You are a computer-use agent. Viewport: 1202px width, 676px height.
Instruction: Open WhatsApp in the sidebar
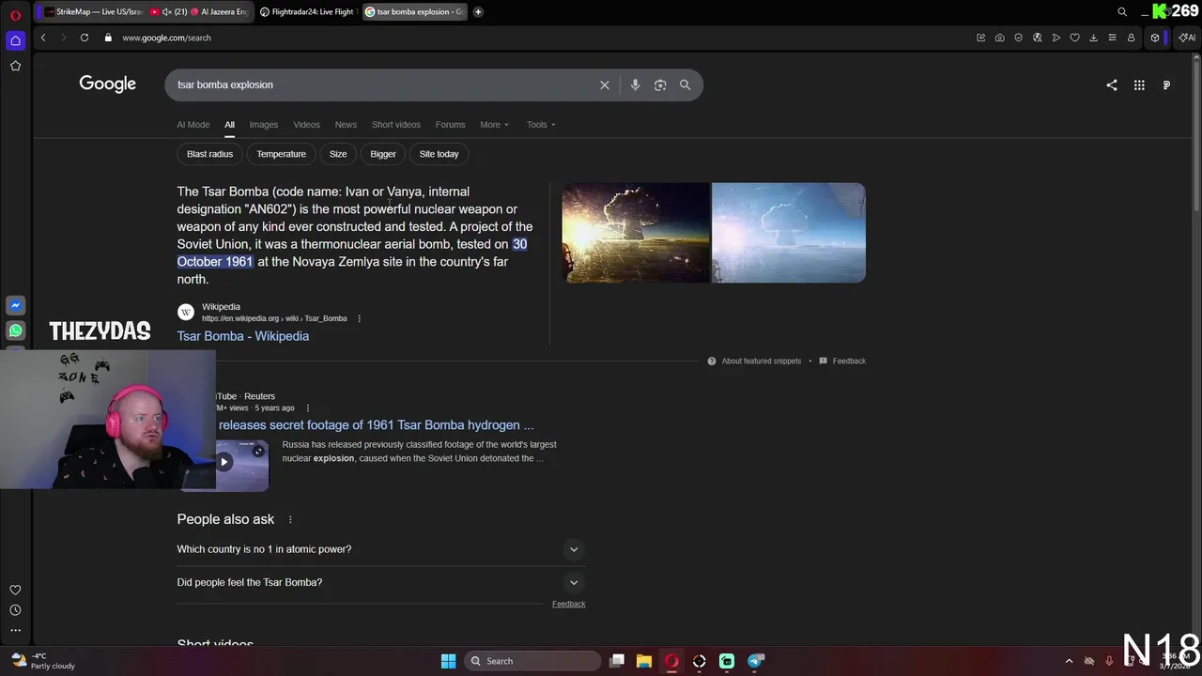tap(15, 330)
